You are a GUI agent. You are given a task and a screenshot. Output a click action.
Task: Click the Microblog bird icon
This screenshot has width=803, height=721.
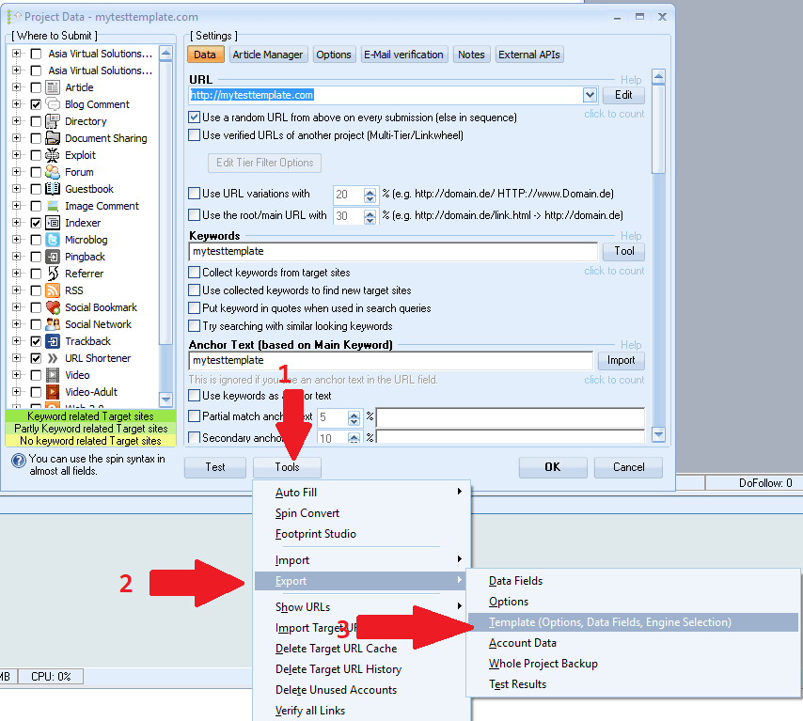pos(53,240)
